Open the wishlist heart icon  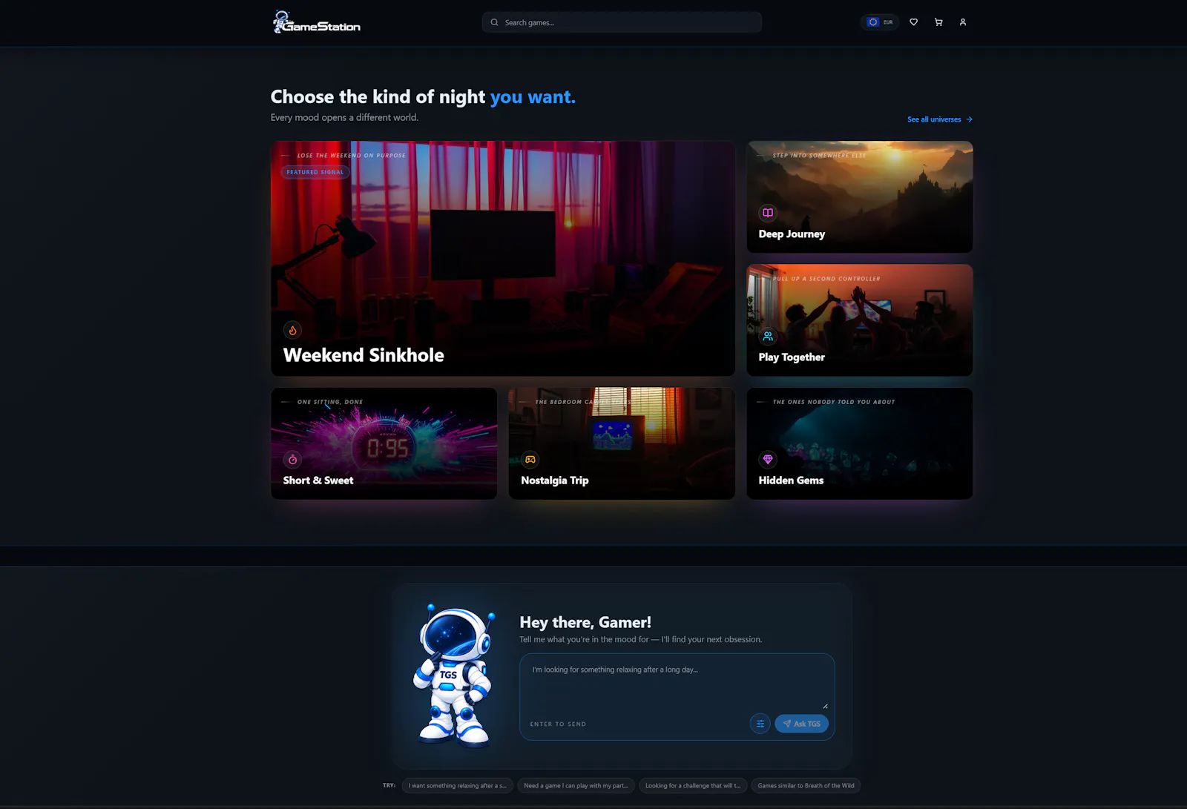(914, 22)
